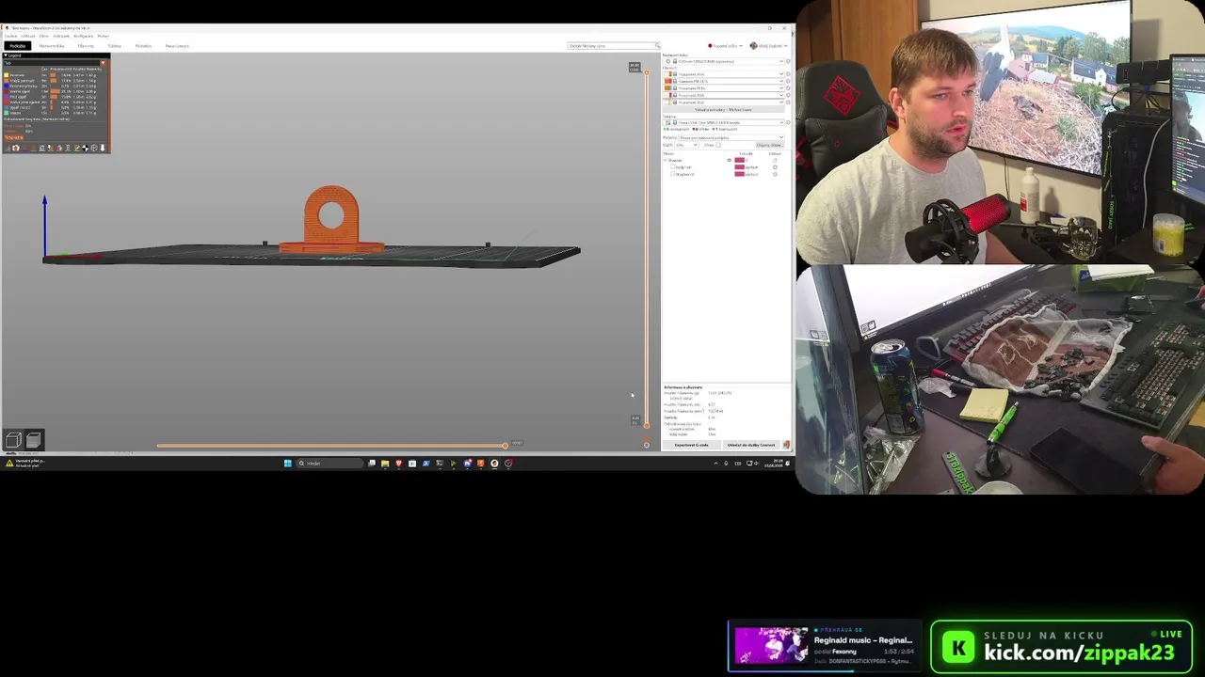This screenshot has height=677, width=1205.
Task: Open the Konfigurace menu
Action: click(83, 36)
